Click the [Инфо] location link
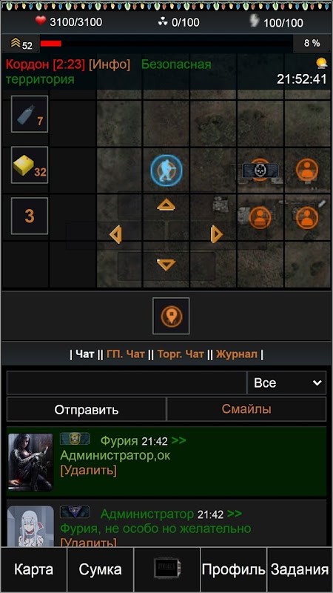333x593 pixels. coord(110,64)
